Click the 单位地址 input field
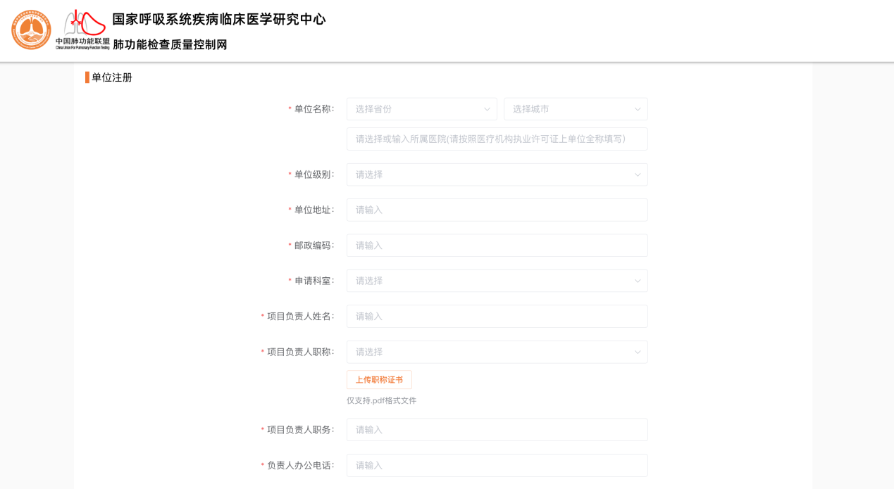 click(x=497, y=210)
